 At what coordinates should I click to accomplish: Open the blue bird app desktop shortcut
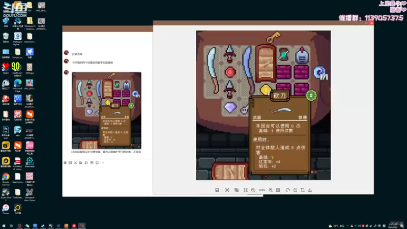click(x=30, y=53)
